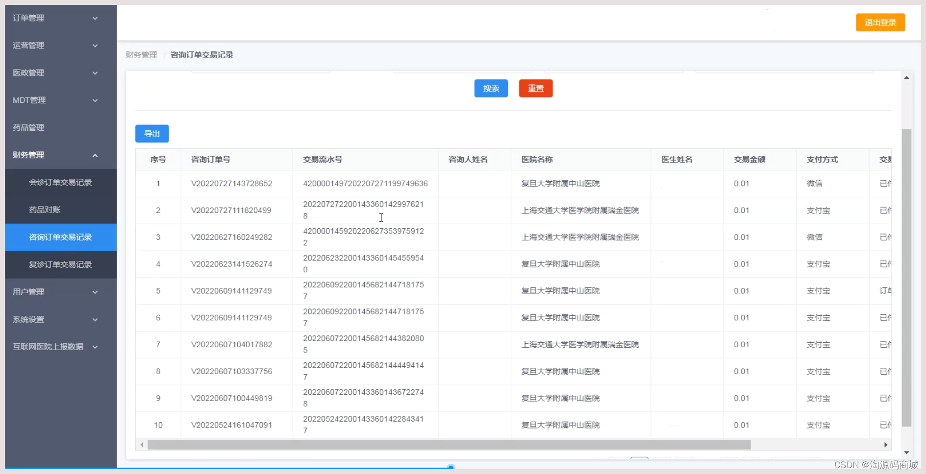Select order number V20220727143728652 in row 1
Image resolution: width=926 pixels, height=474 pixels.
(231, 183)
